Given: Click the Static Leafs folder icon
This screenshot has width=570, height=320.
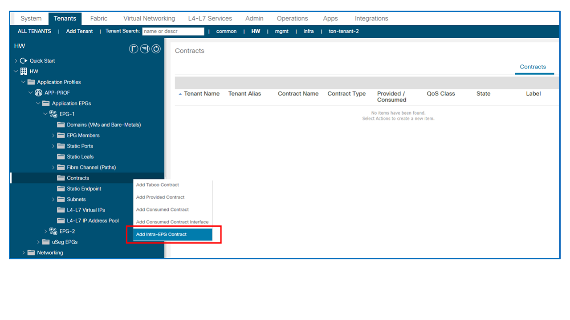Looking at the screenshot, I should (x=61, y=157).
